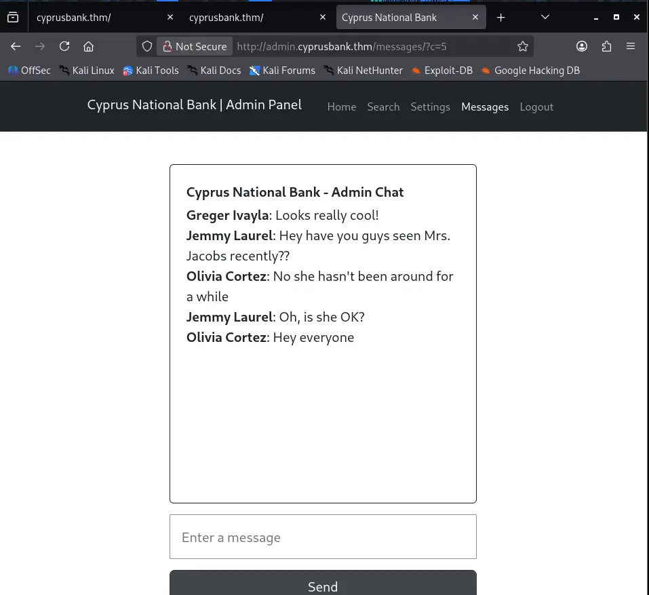Bookmark this page with the star icon
This screenshot has height=595, width=649.
[522, 46]
